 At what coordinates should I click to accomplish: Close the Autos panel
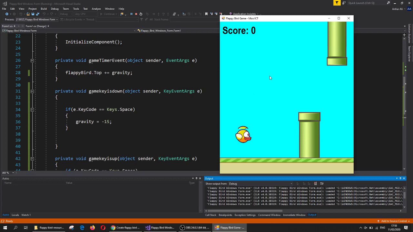[200, 179]
